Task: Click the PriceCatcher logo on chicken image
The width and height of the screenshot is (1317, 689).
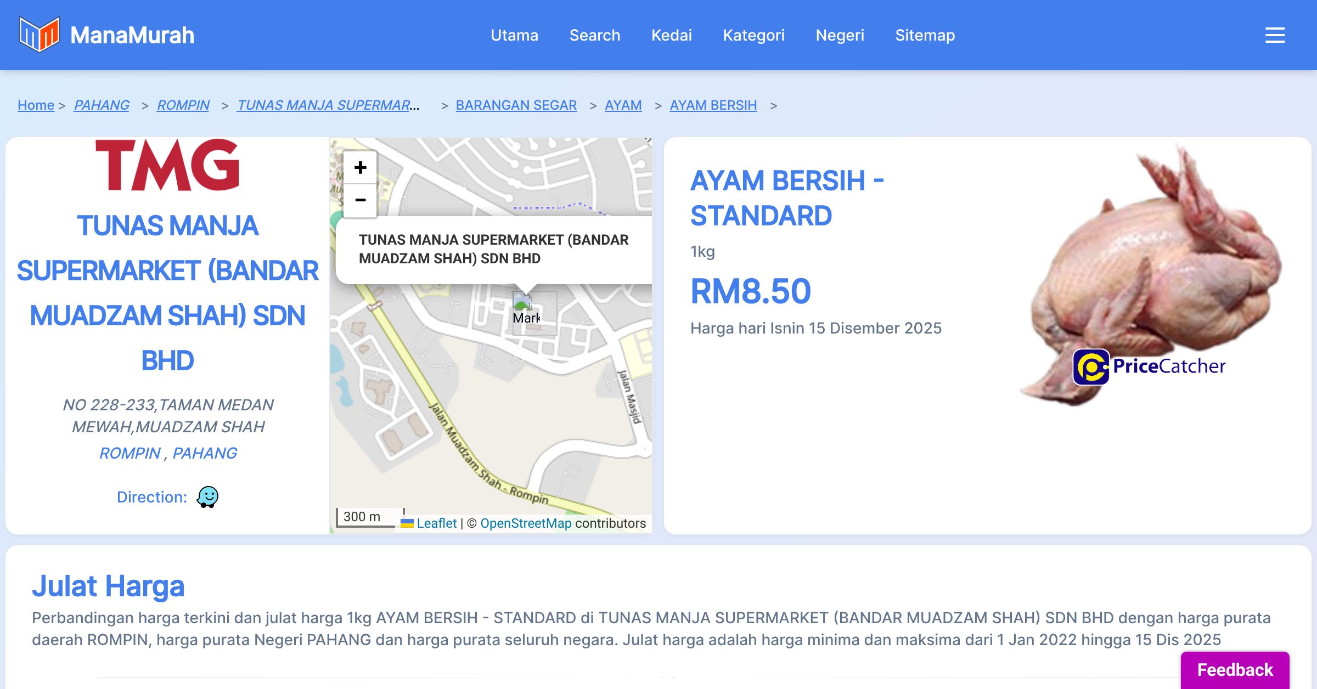Action: (1149, 366)
